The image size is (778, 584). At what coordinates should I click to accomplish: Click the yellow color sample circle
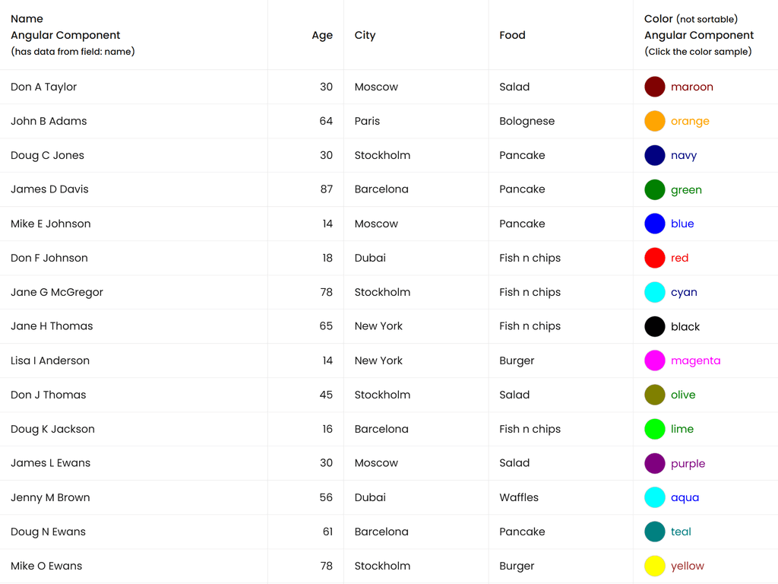[655, 566]
